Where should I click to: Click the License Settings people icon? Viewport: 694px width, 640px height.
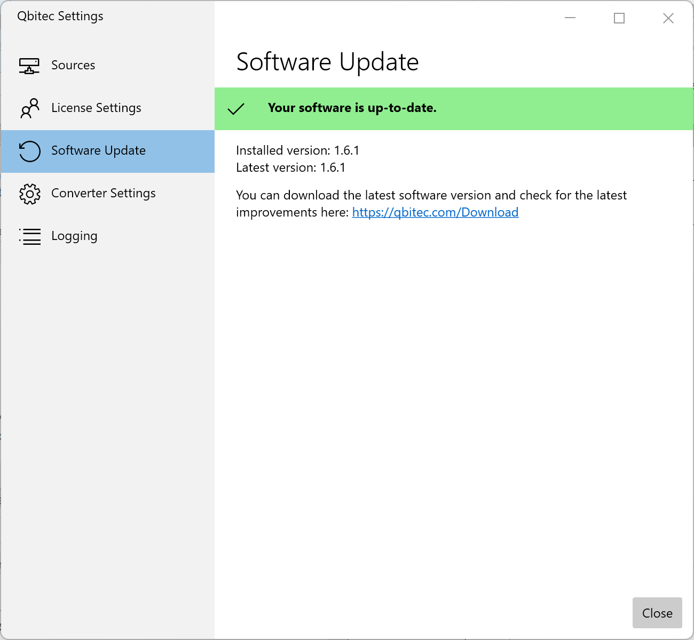[29, 108]
